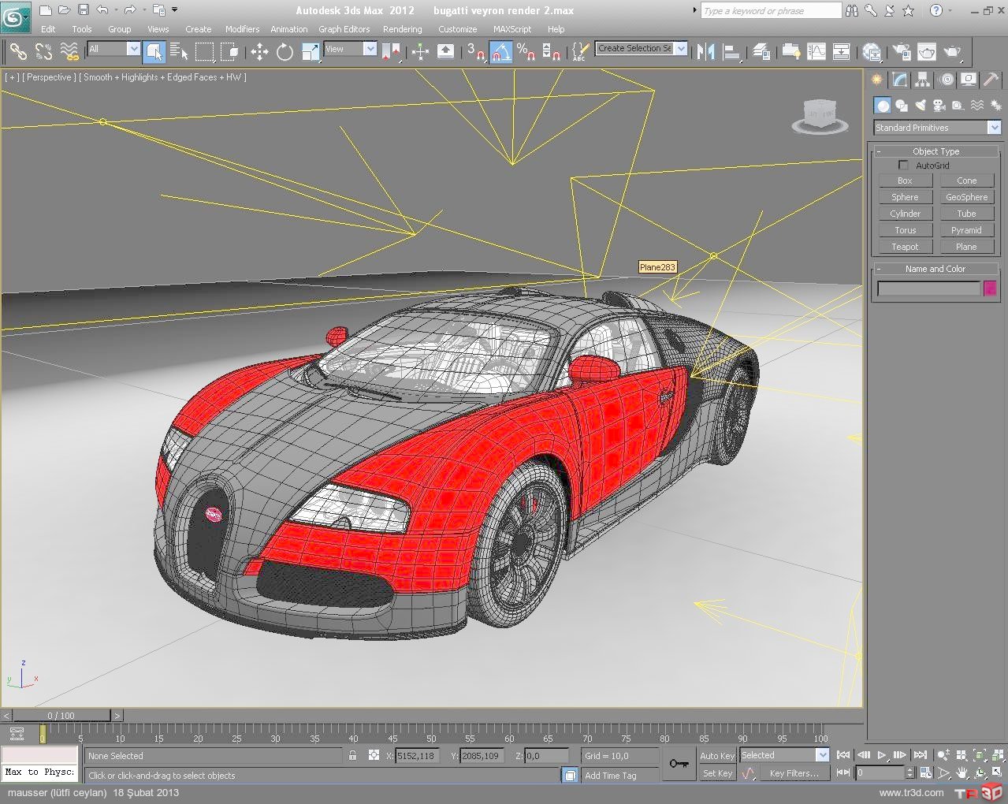Toggle the 3D Snaps magnet button
The height and width of the screenshot is (804, 1008).
(x=475, y=52)
